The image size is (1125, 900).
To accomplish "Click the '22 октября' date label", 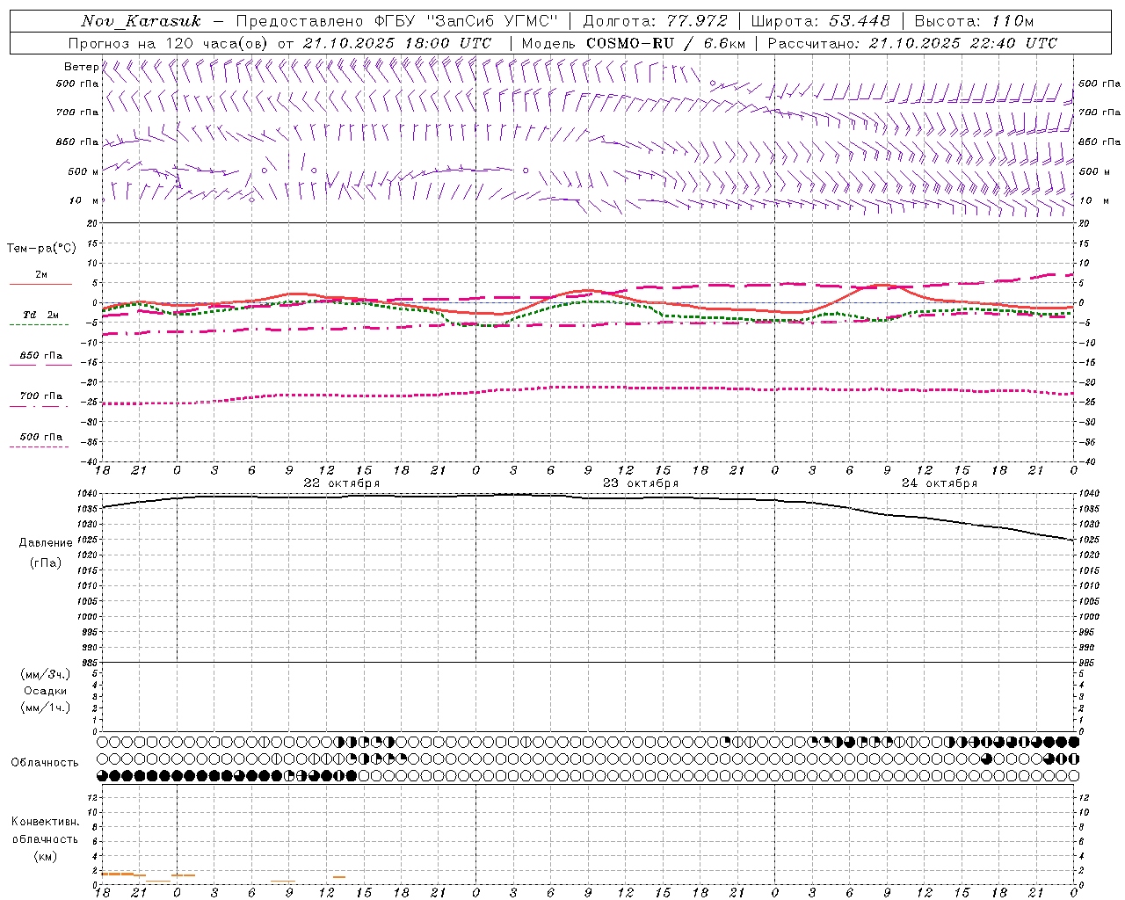I will (342, 483).
